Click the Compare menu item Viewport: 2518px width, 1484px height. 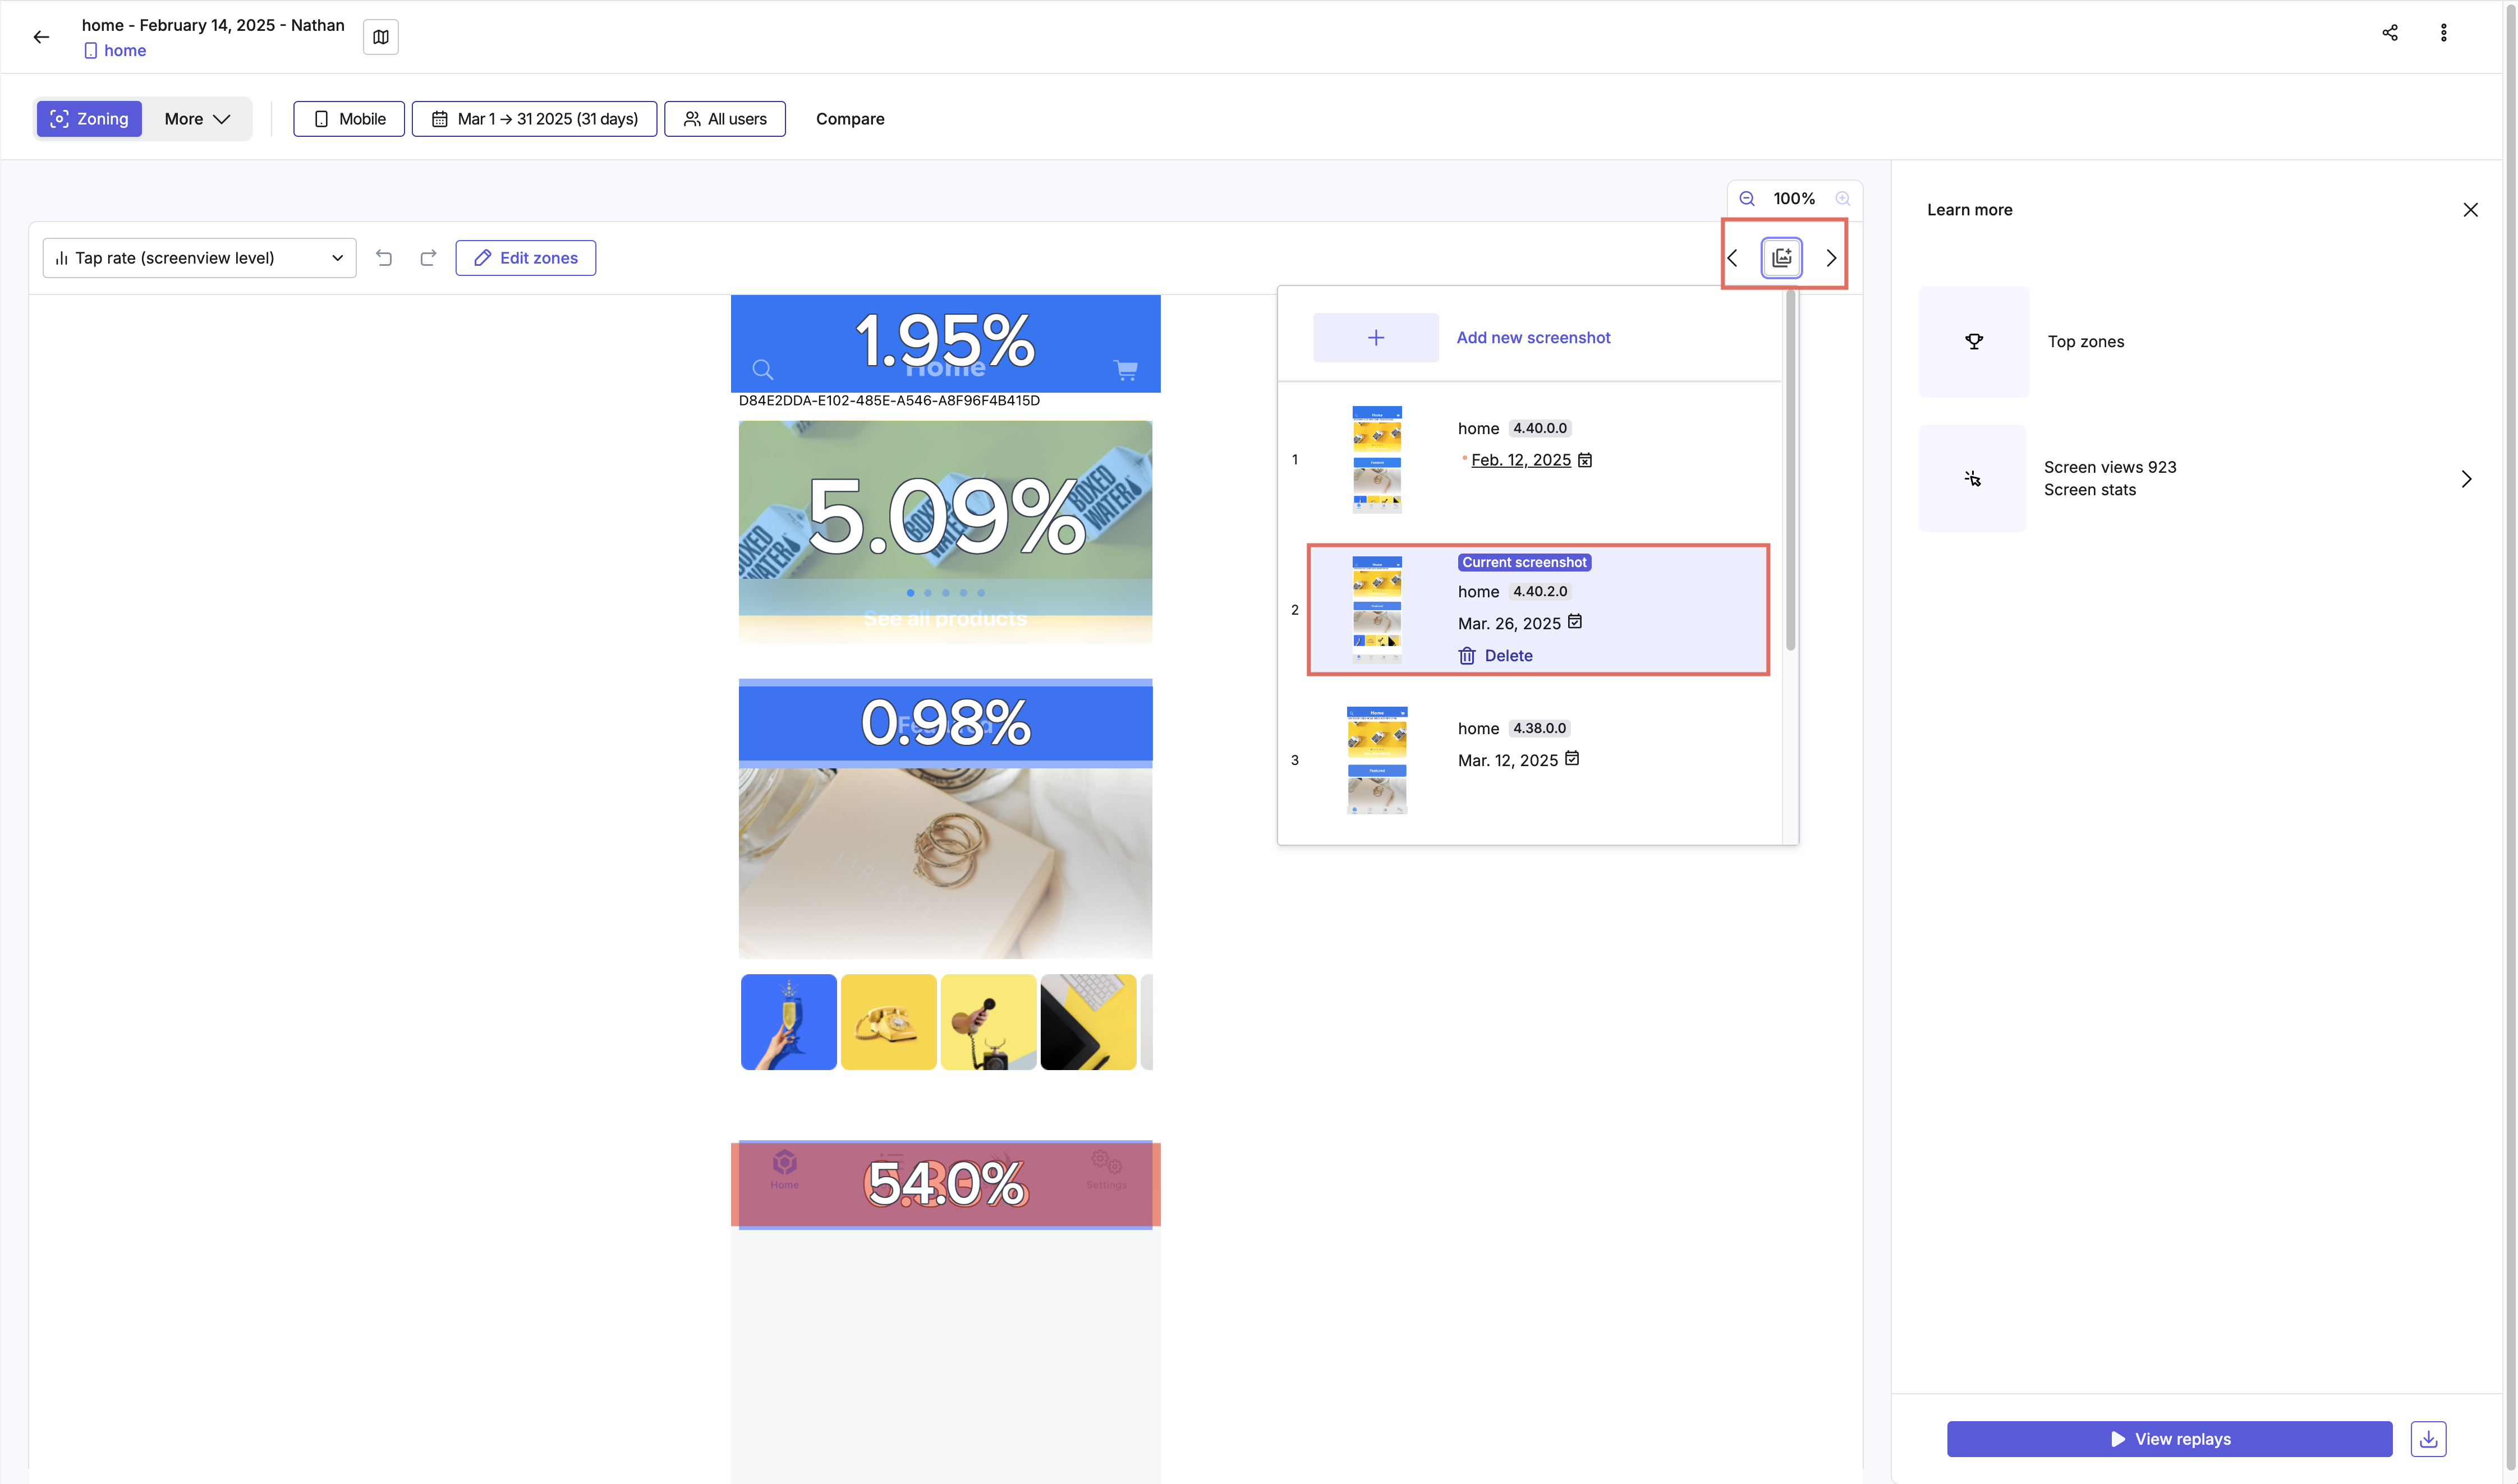[849, 119]
